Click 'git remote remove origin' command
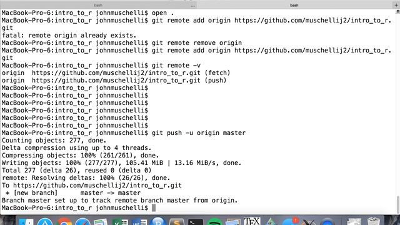Screen dimensions: 400x225 pos(197,43)
